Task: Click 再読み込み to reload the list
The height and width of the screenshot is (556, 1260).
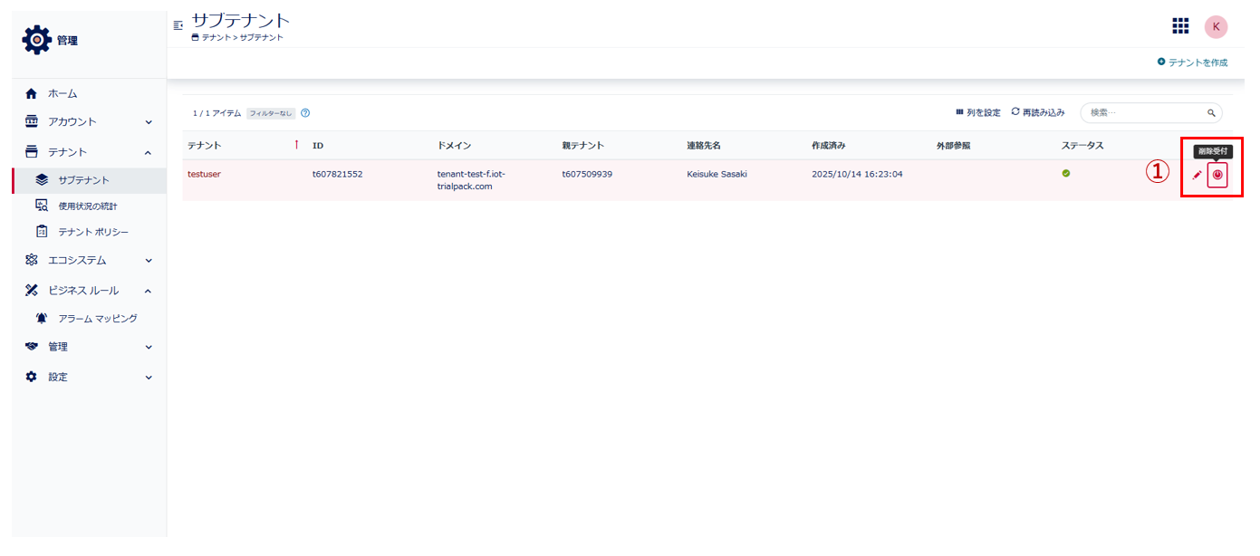Action: point(1038,113)
